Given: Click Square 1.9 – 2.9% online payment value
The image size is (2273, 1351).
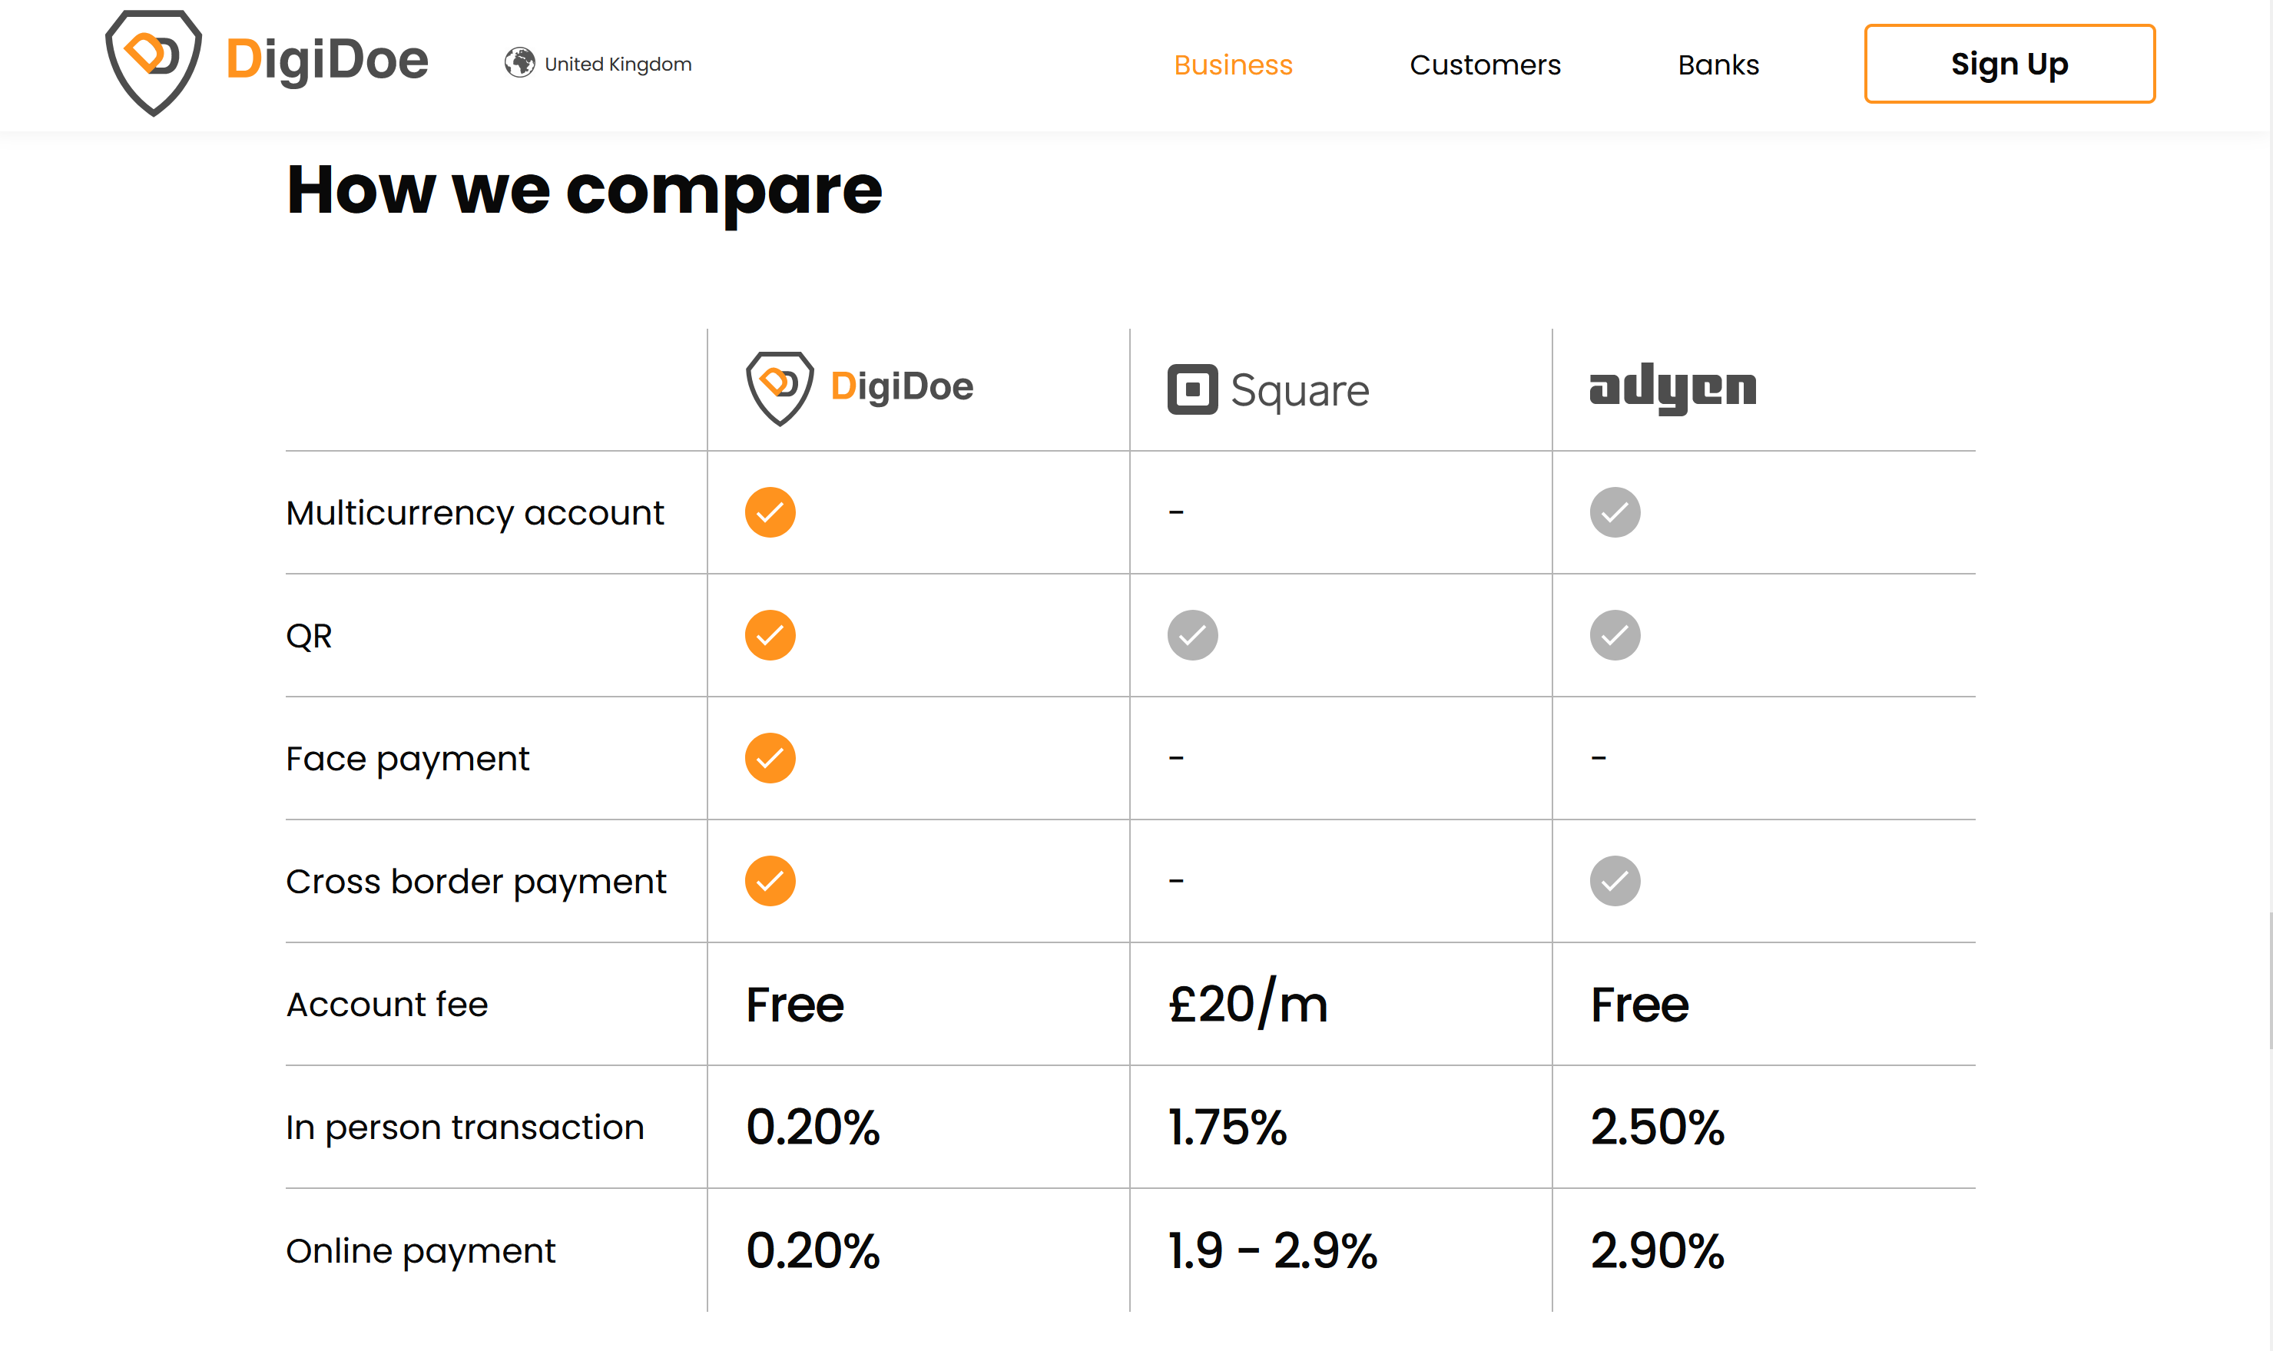Looking at the screenshot, I should pyautogui.click(x=1273, y=1250).
